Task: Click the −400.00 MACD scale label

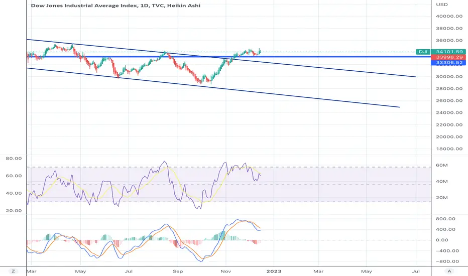Action: pos(447,250)
